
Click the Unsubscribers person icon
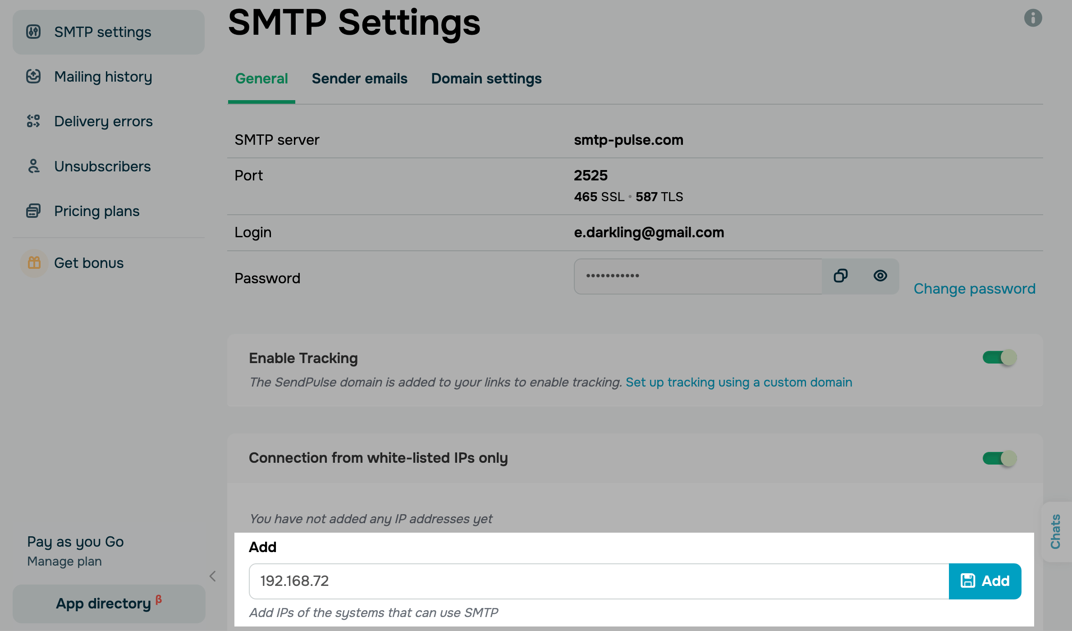[x=33, y=166]
